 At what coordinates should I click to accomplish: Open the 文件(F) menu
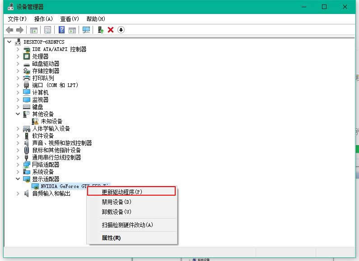[x=17, y=19]
